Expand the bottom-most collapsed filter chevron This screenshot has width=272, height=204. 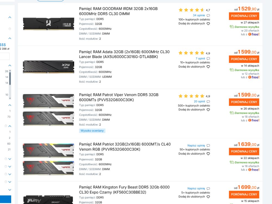[x=10, y=190]
